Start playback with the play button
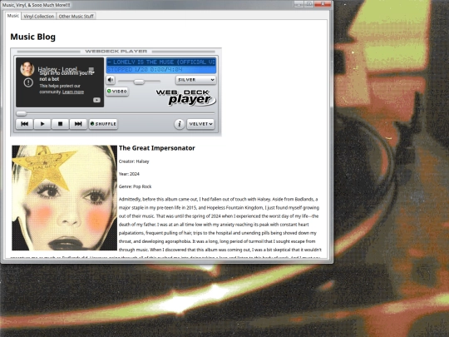 point(42,124)
